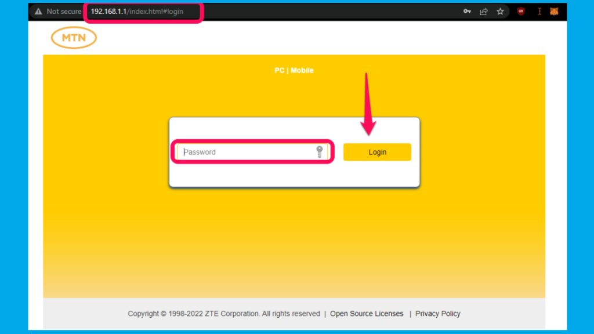Click the ZTE Corporation copyright text
This screenshot has width=594, height=334.
(224, 314)
